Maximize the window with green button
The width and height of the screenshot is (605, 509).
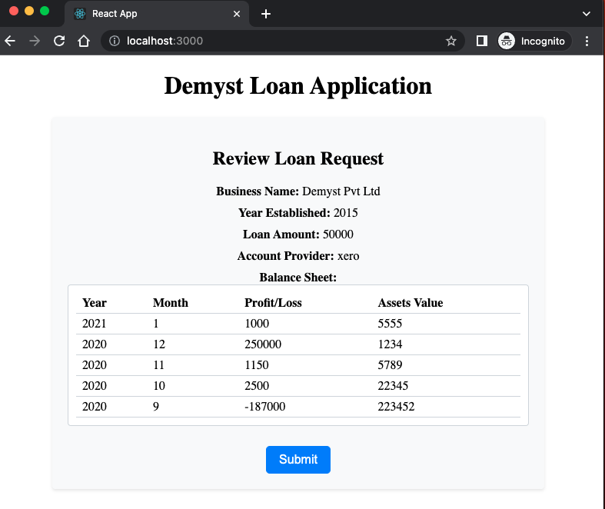(x=45, y=11)
